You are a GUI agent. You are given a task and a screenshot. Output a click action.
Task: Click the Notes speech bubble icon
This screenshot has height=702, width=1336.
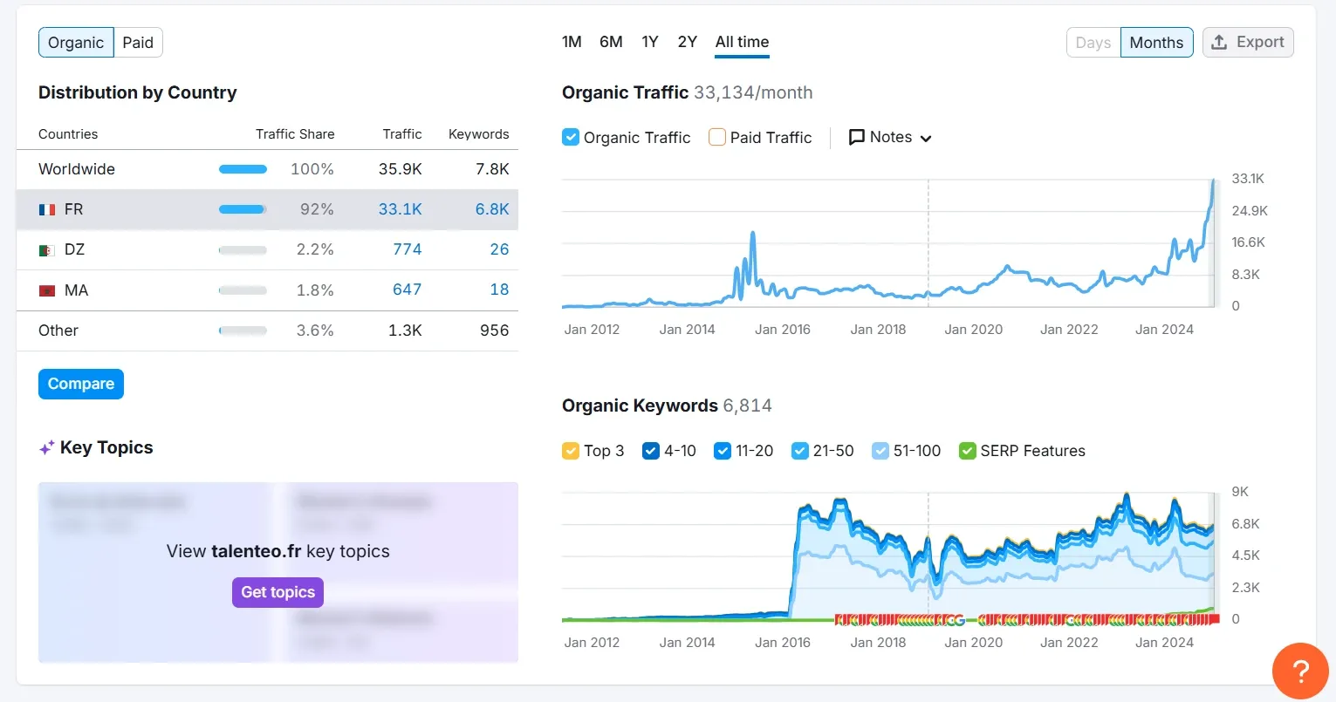857,137
